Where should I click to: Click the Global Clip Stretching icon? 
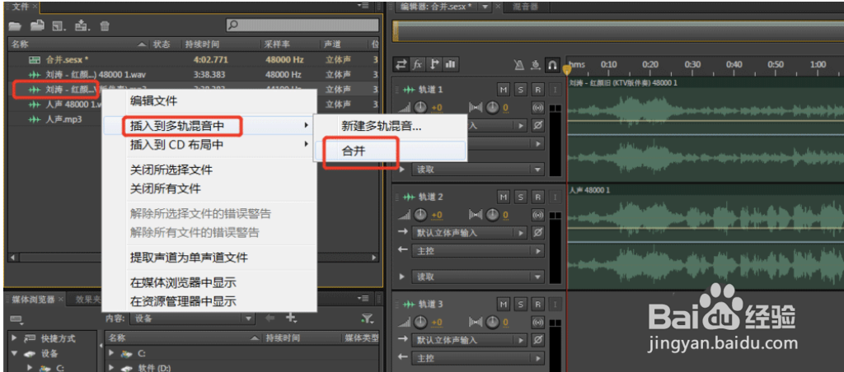point(535,65)
